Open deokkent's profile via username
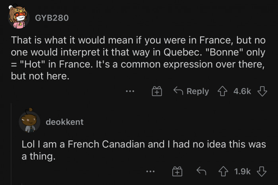The image size is (278, 185). 65,122
